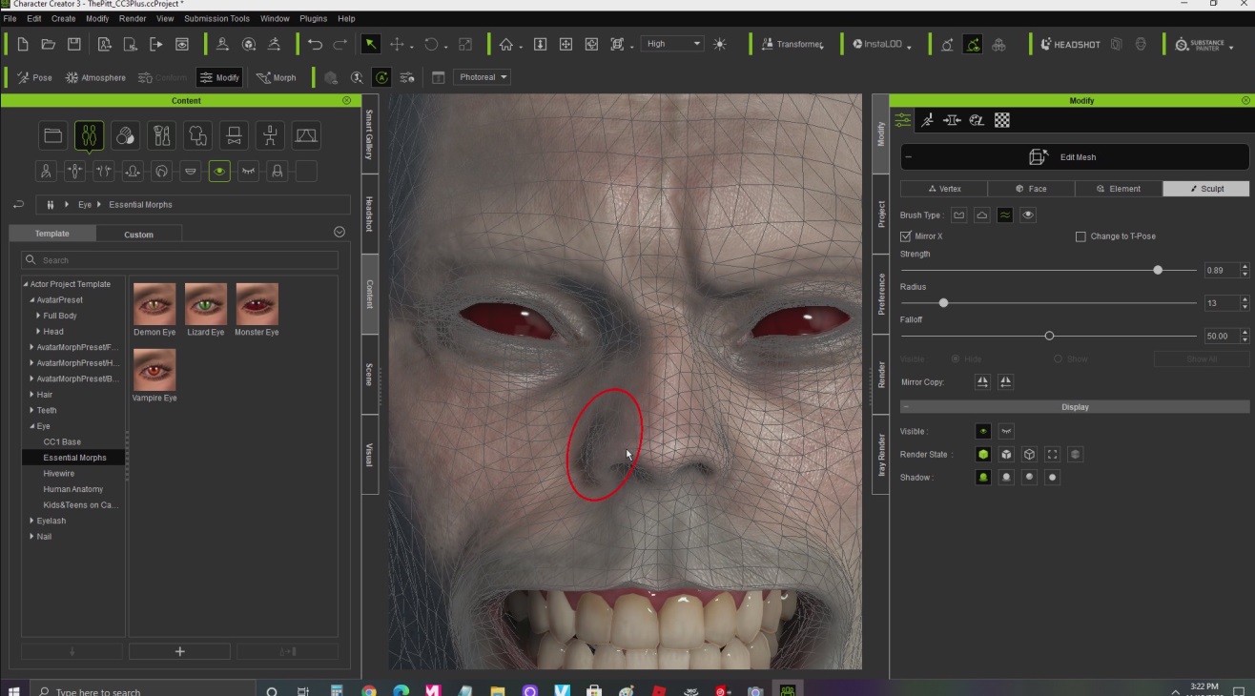Collapse the Eye tree node
This screenshot has width=1255, height=696.
click(x=32, y=426)
